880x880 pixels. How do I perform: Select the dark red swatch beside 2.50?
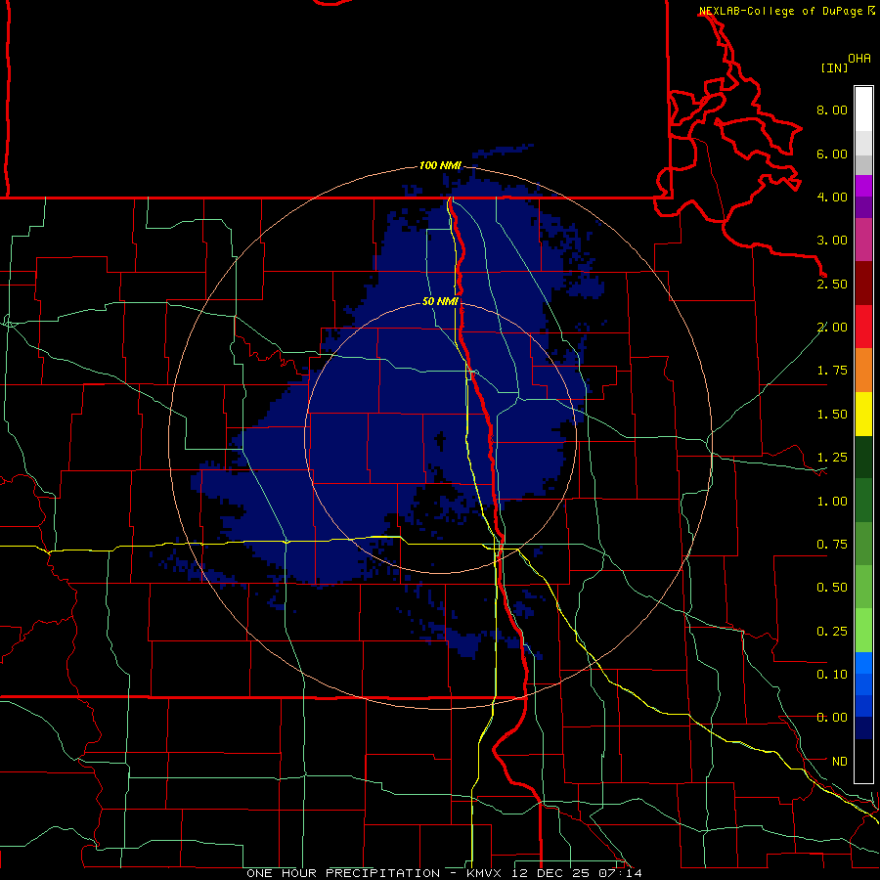pos(863,284)
